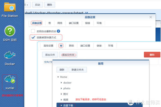The image size is (161, 107).
Task: Select 环境 tab in lower panel
Action: point(111,46)
